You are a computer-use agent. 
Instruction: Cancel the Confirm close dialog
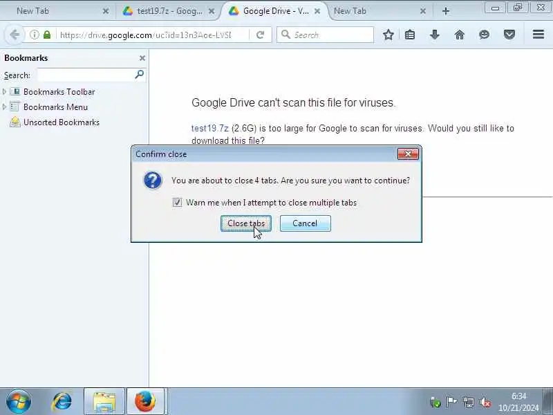point(305,223)
